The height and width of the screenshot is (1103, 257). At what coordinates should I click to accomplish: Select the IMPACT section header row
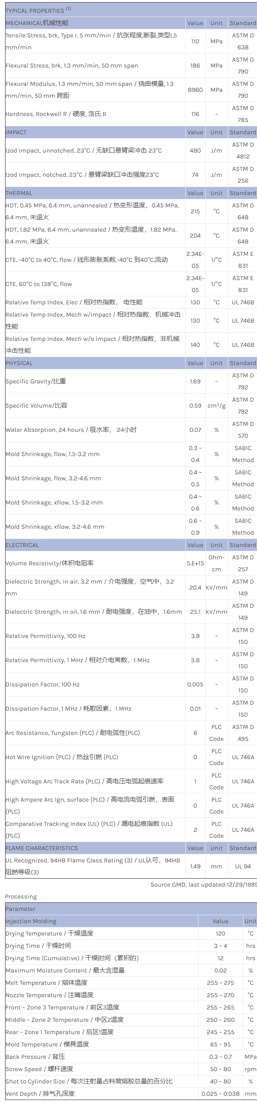16,132
